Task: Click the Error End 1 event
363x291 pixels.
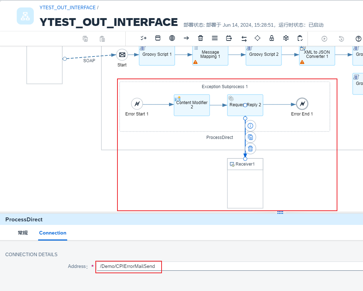Action: pyautogui.click(x=302, y=104)
